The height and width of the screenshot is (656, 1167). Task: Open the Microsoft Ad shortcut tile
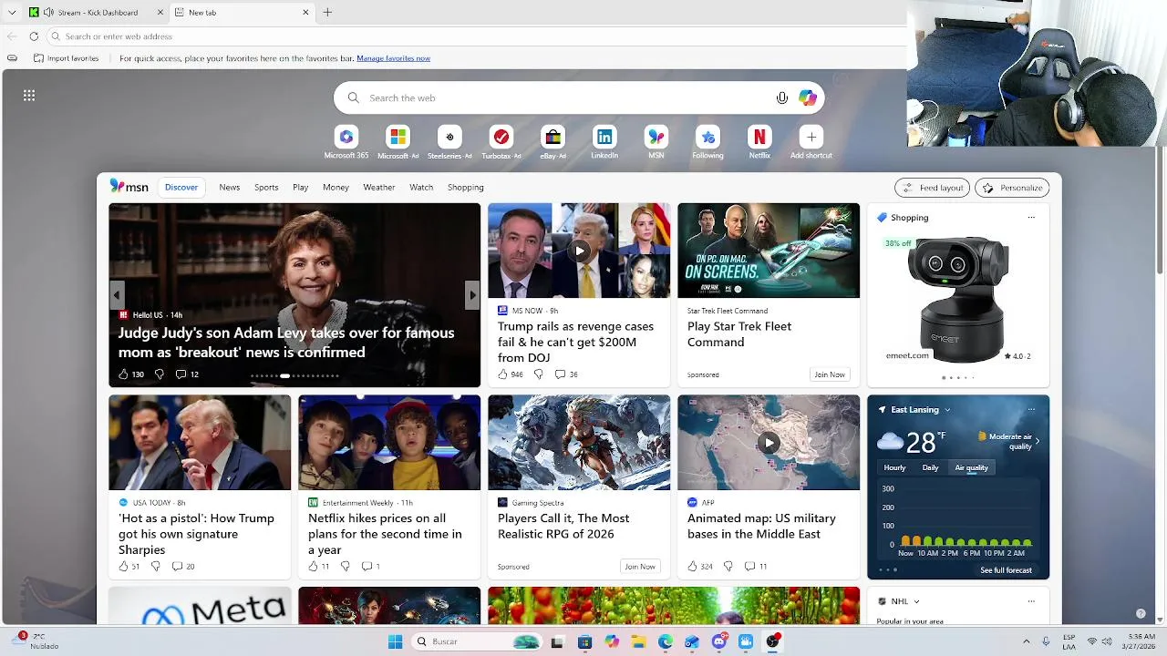(x=398, y=137)
